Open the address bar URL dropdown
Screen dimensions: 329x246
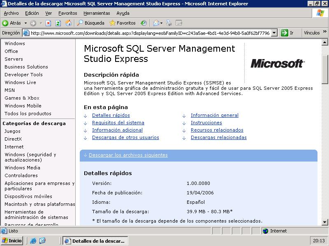(x=274, y=33)
